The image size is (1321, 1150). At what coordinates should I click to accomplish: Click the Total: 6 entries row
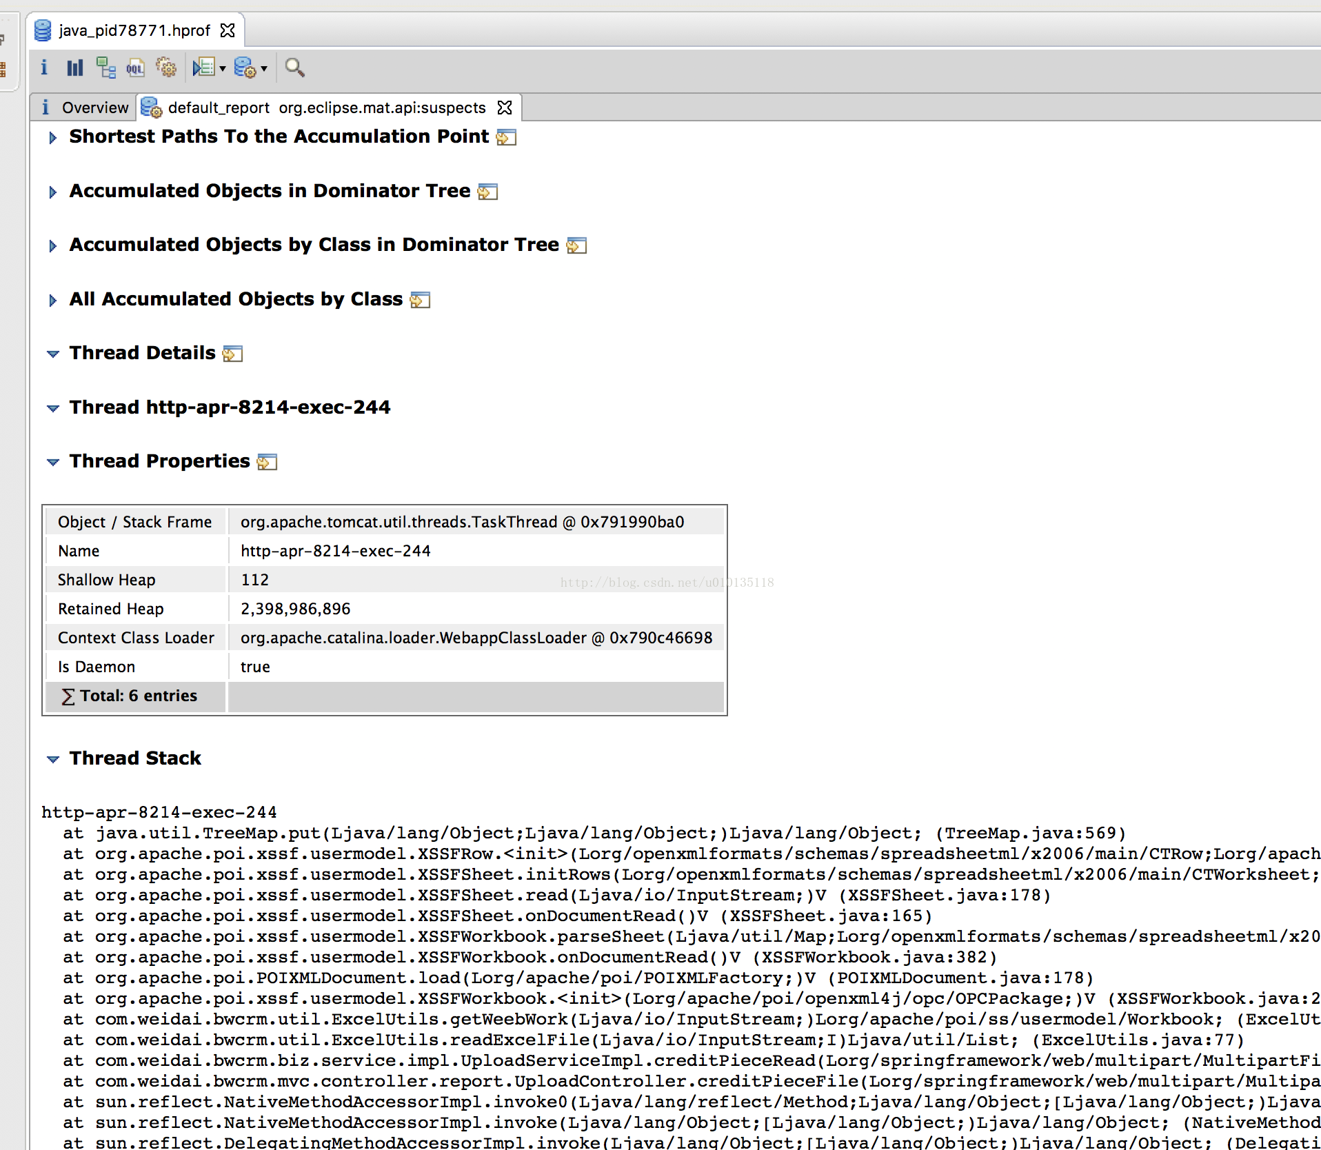pos(385,696)
